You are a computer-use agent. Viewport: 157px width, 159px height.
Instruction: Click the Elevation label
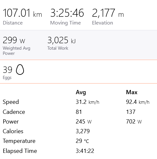coord(102,23)
